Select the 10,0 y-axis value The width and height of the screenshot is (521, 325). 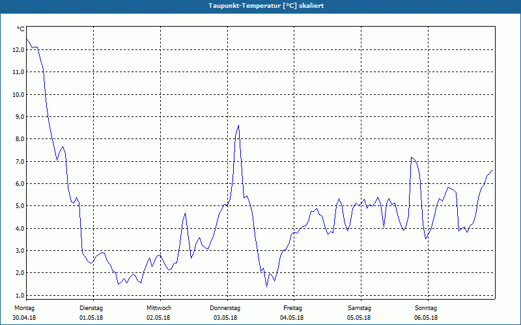point(18,94)
